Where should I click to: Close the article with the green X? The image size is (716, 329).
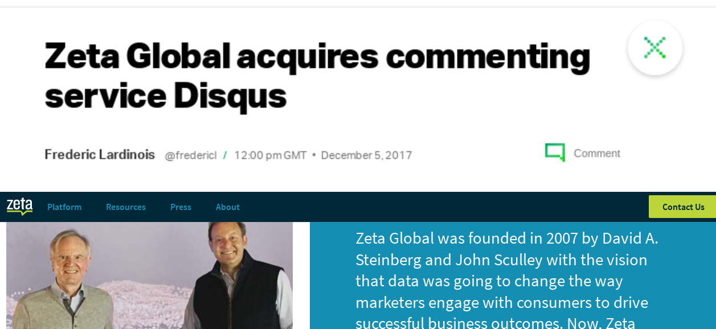(x=655, y=48)
